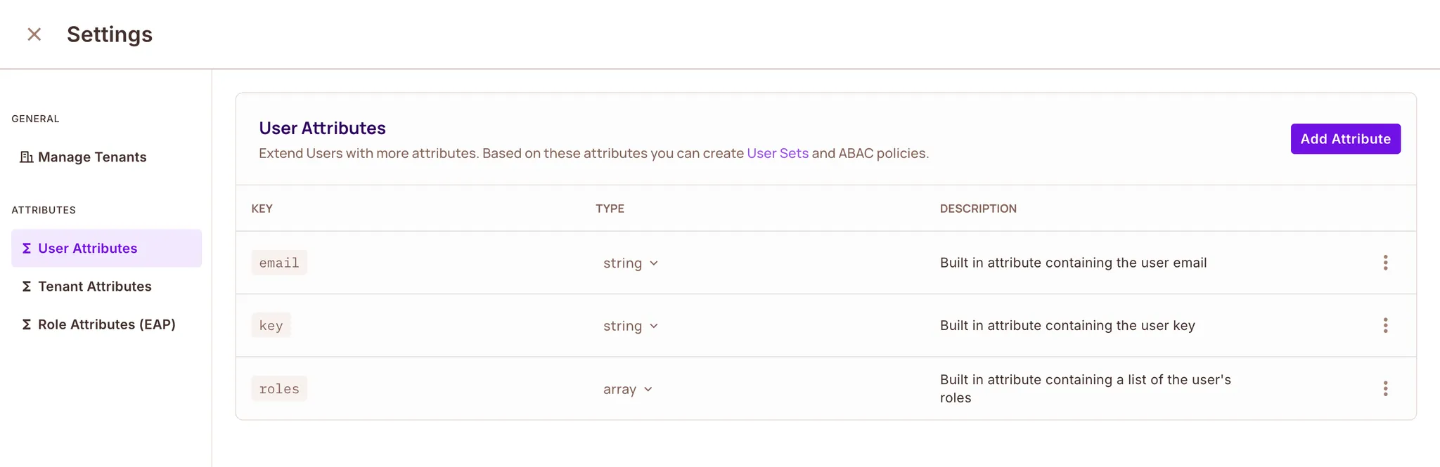Click the roles attribute description text
1440x467 pixels.
(x=1085, y=388)
